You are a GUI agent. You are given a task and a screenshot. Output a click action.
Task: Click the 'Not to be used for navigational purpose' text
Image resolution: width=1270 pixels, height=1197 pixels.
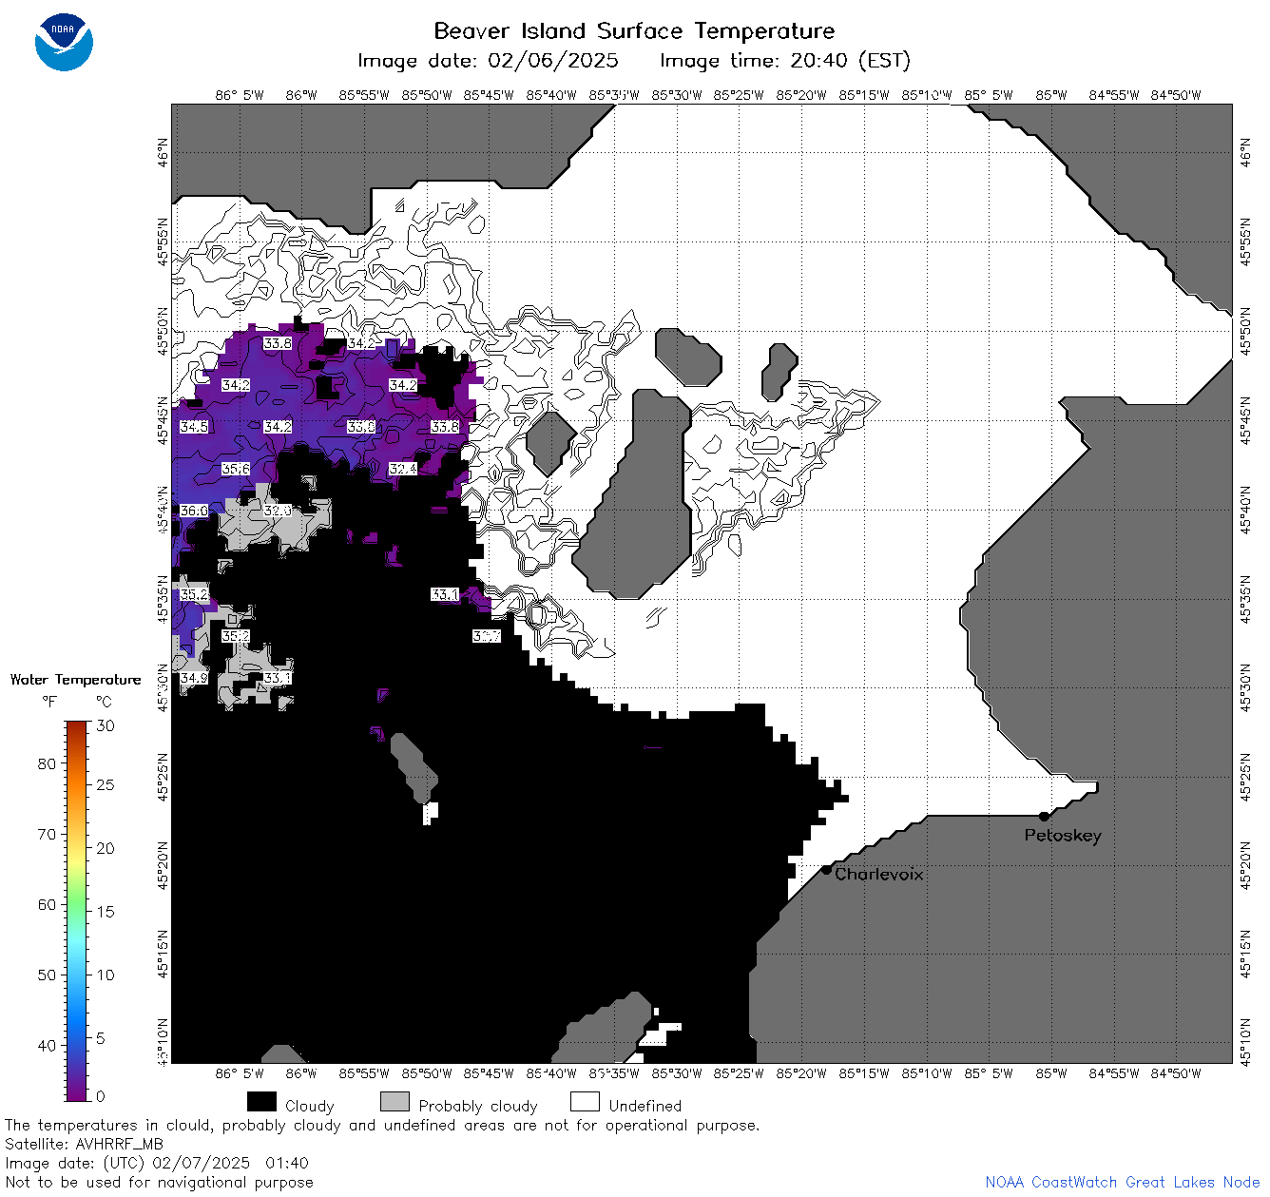click(159, 1183)
